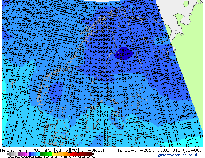Screen dimensions: 205x158
Task: Click the orange 18 legend swatch
Action: 66,154
